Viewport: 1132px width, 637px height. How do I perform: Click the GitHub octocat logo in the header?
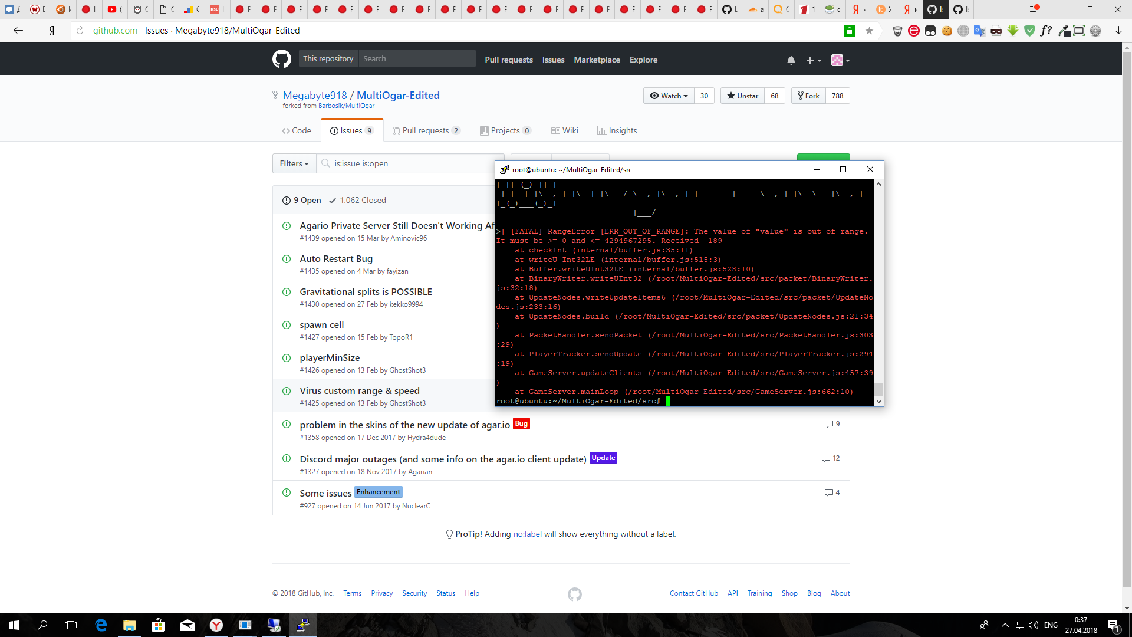282,59
